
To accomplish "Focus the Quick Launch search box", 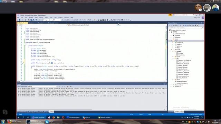I will coord(184,15).
